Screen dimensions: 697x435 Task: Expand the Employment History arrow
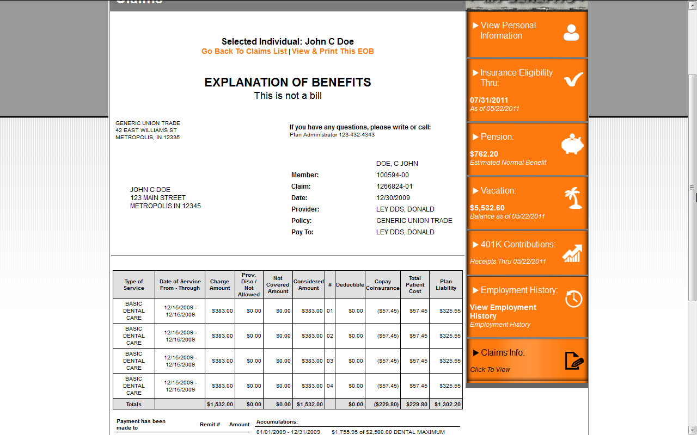tap(475, 290)
